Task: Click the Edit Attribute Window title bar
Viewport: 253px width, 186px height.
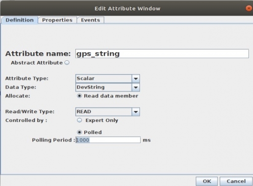Action: (126, 8)
